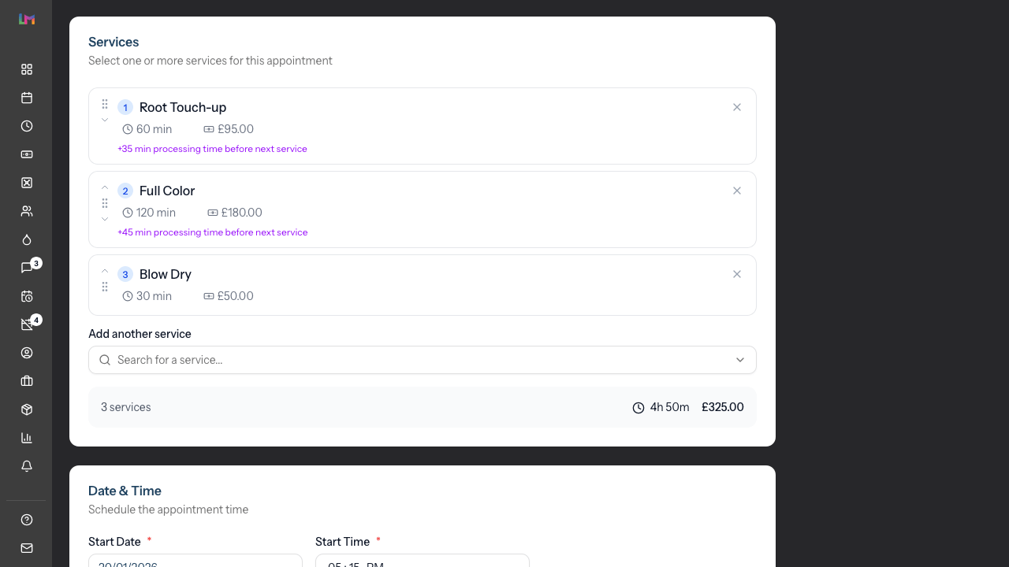
Task: Open the help question mark icon
Action: pyautogui.click(x=26, y=520)
